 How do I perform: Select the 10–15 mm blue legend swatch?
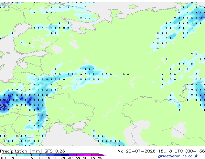[43, 155]
